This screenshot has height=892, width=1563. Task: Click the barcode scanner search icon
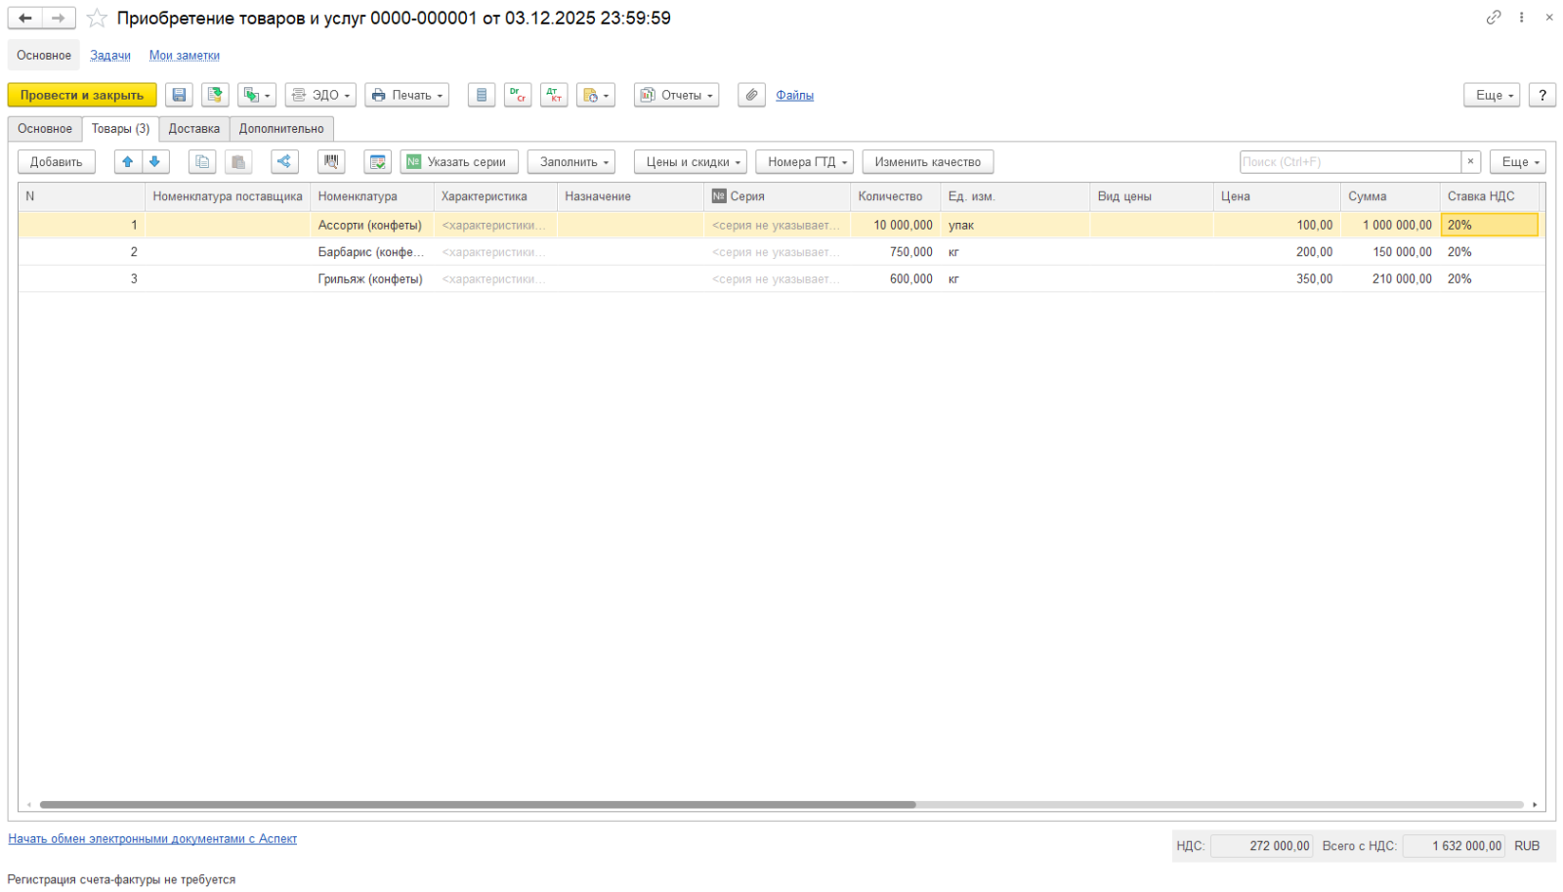click(x=331, y=162)
